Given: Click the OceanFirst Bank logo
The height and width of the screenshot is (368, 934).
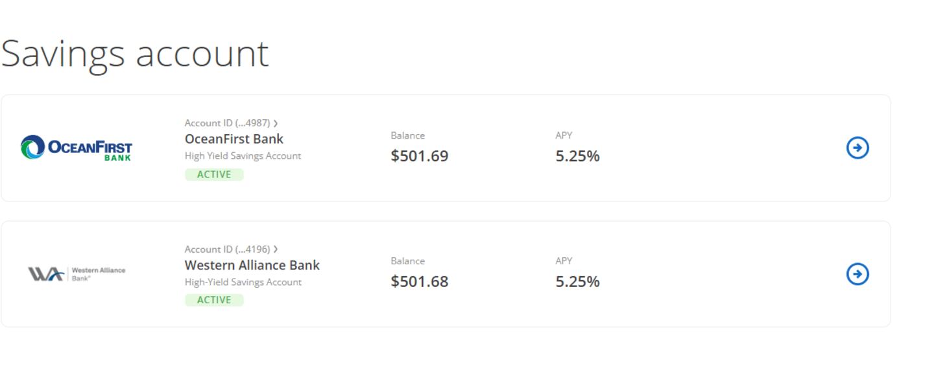Looking at the screenshot, I should pos(77,148).
